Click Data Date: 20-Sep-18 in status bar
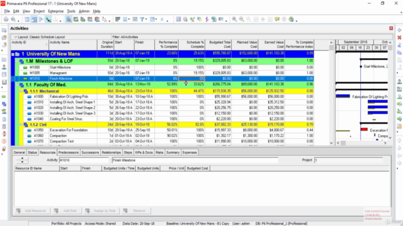This screenshot has height=226, width=403. point(139,223)
